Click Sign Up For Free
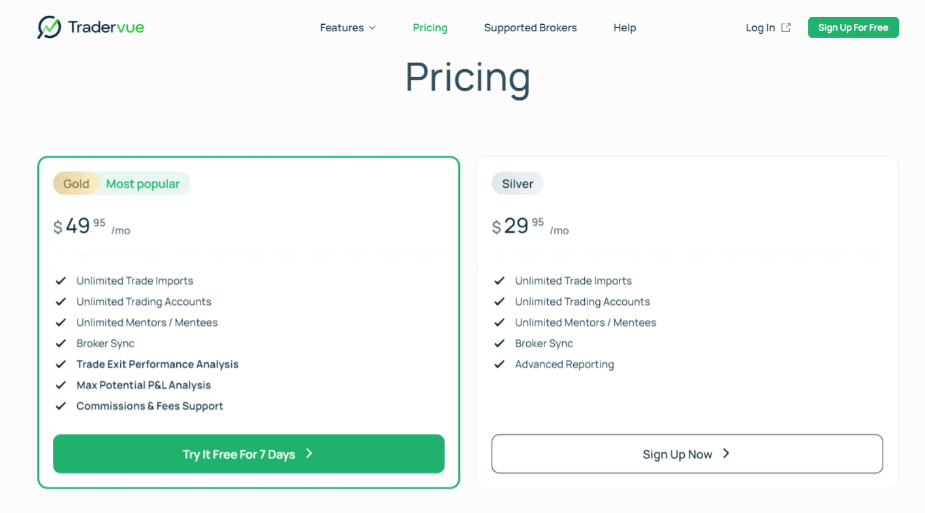Screen dimensions: 925x513 pos(853,27)
